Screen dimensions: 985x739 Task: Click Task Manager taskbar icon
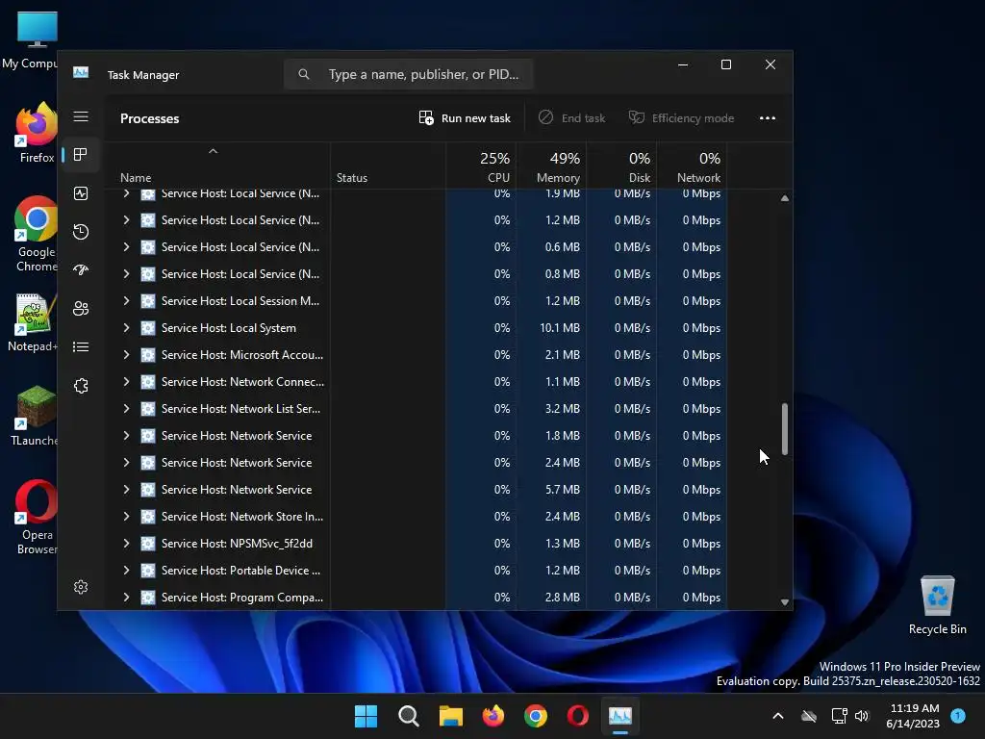(620, 716)
